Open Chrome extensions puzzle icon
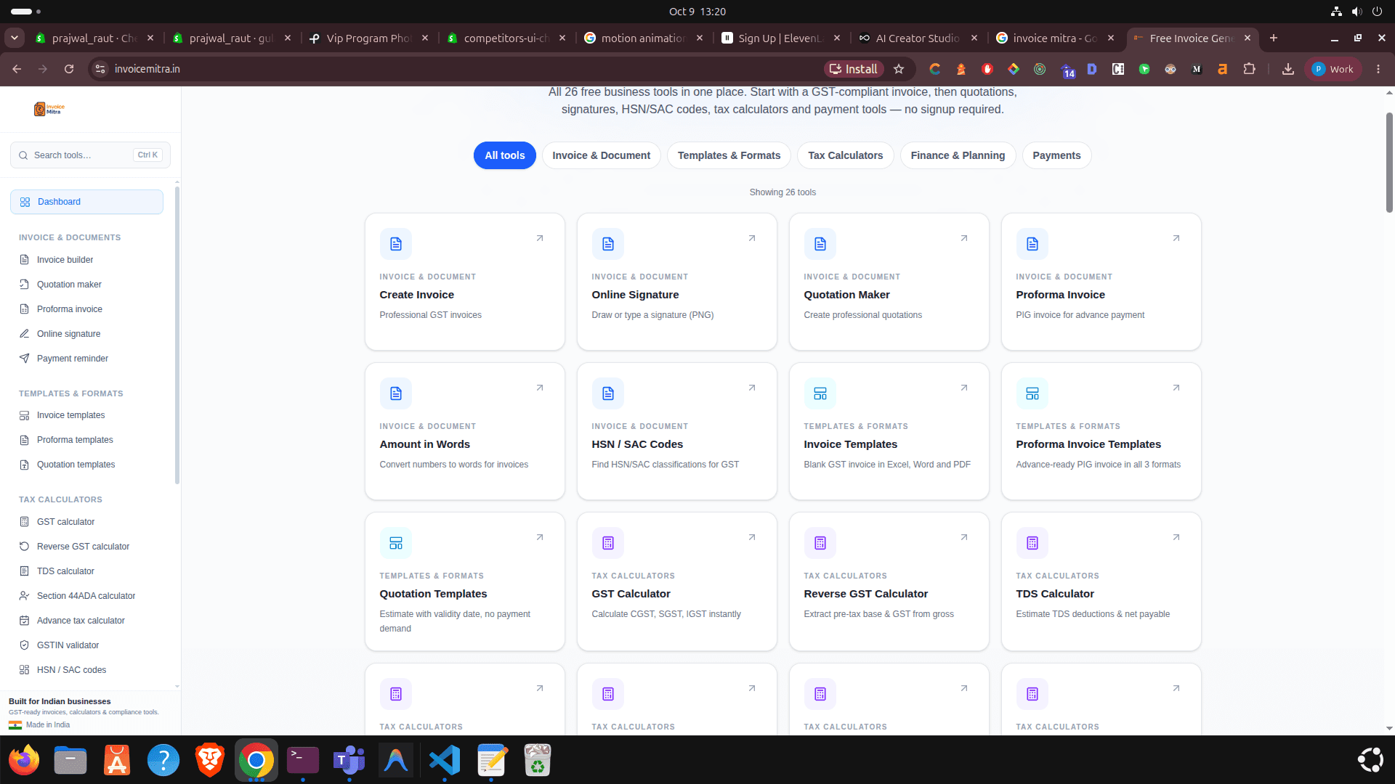1395x784 pixels. [x=1249, y=69]
